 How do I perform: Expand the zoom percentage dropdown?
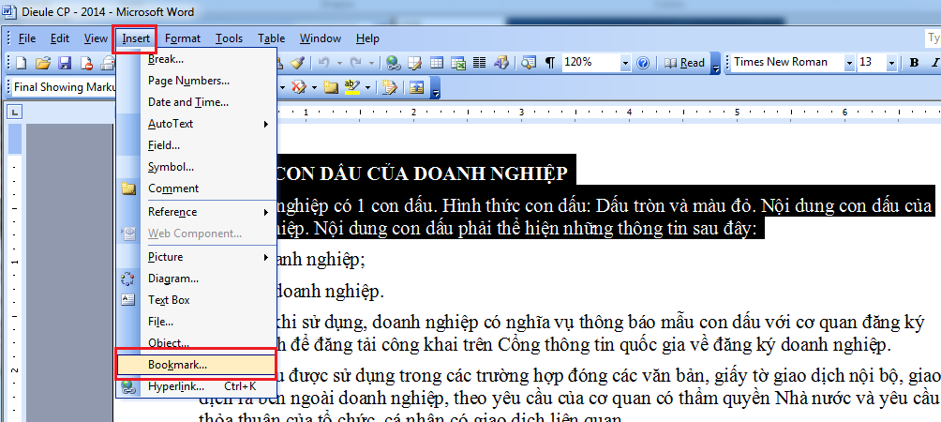(626, 63)
